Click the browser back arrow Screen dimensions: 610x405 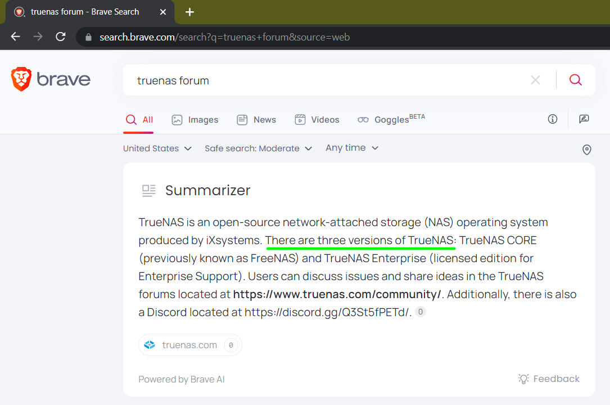[x=16, y=37]
